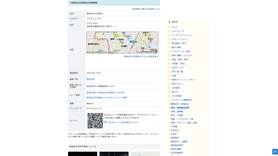Expand the ビジネス・企業間取引 category
This screenshot has height=156, width=278.
coord(182,100)
